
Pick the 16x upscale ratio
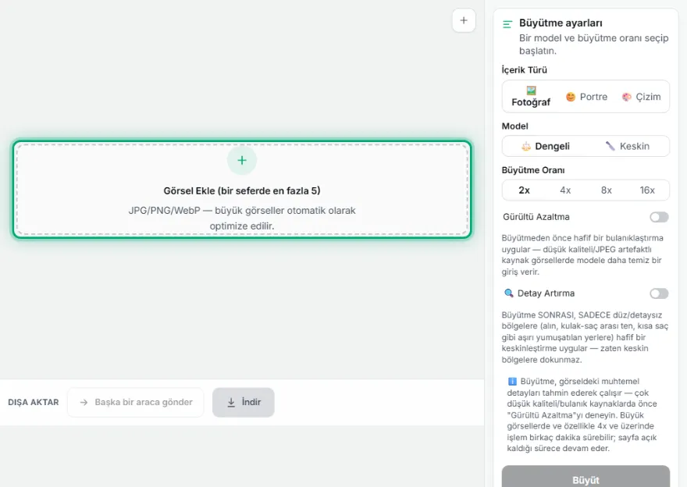[x=647, y=190]
